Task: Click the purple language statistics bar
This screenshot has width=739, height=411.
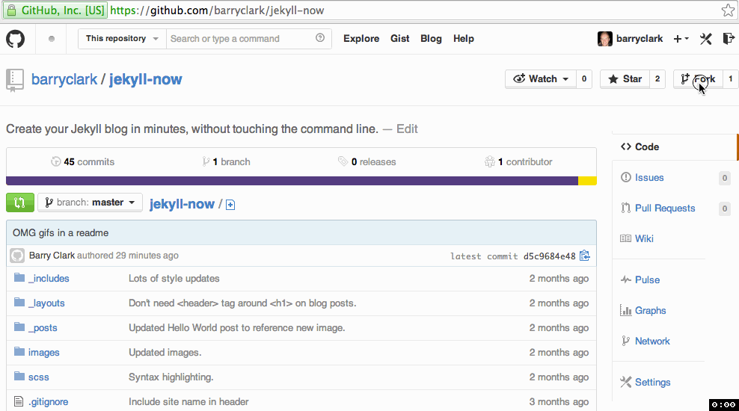Action: (x=292, y=181)
